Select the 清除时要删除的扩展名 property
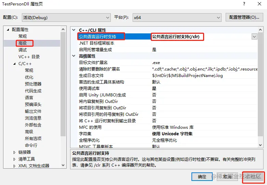Screen dimensions: 267x185 (99, 69)
